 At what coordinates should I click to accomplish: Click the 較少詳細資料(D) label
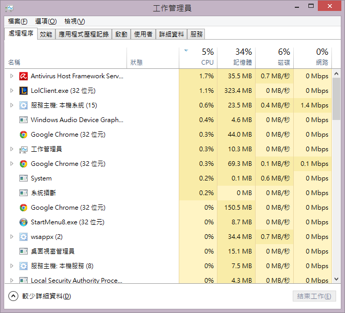pyautogui.click(x=47, y=296)
